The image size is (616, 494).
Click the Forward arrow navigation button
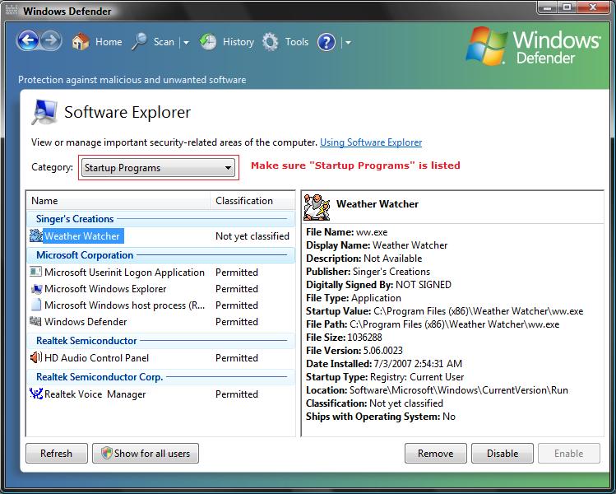coord(51,40)
